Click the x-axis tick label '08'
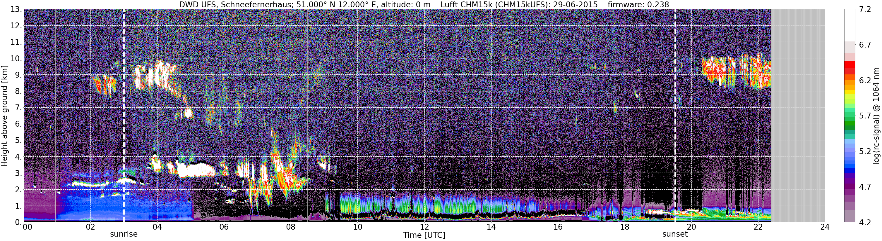This screenshot has width=882, height=241. click(x=291, y=228)
